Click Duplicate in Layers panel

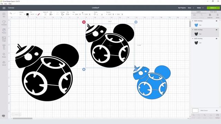tap(210, 16)
